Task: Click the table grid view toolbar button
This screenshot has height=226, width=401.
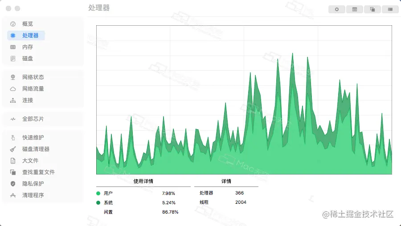Action: 355,9
